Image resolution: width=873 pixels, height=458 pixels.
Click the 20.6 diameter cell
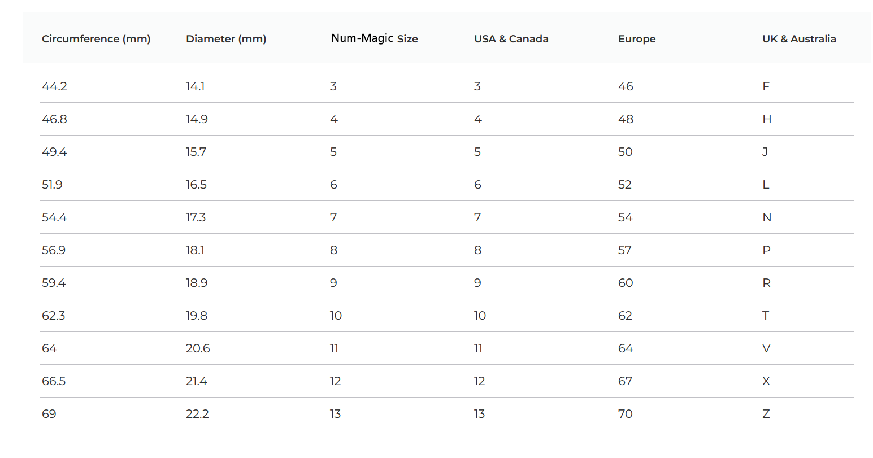(x=198, y=348)
